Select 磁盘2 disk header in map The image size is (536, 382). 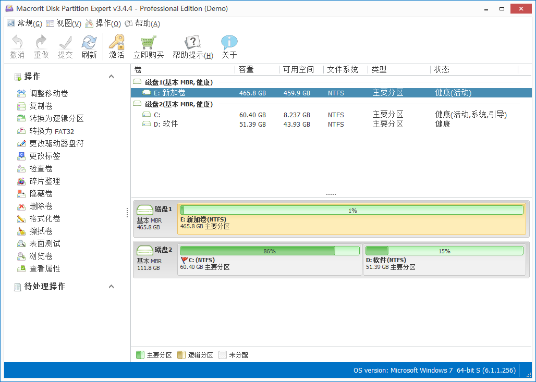(x=155, y=258)
